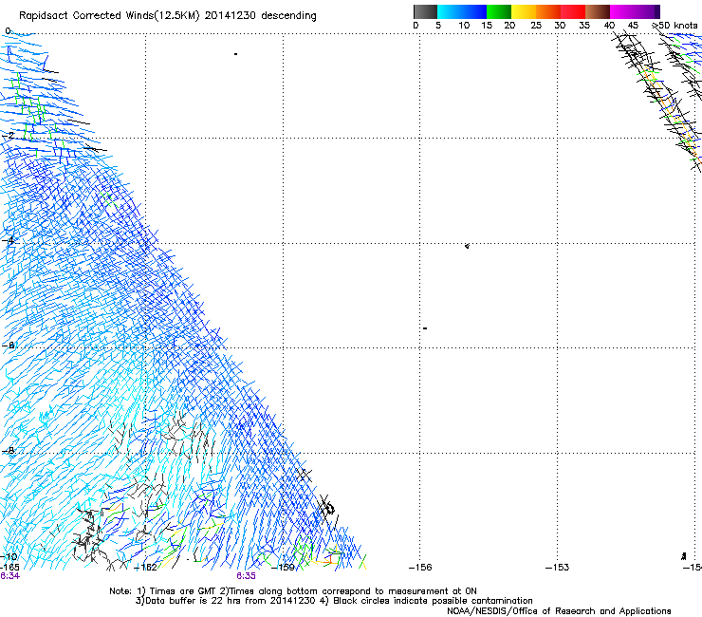Click the cyan-to-blue 5–15 knot color segment
This screenshot has height=617, width=702.
pyautogui.click(x=462, y=11)
